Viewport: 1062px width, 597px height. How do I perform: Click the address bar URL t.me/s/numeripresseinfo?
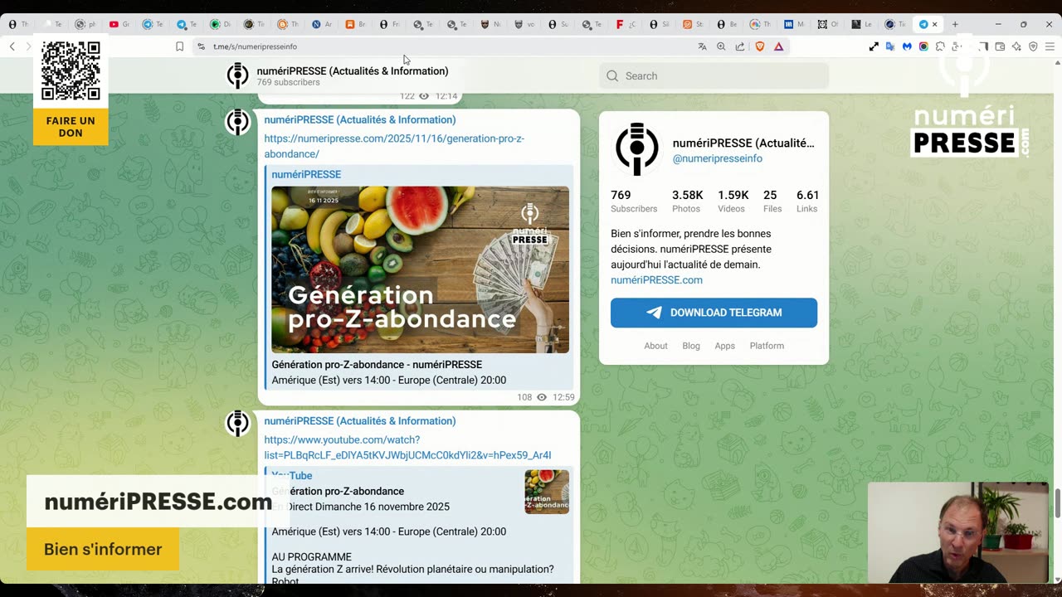(255, 46)
